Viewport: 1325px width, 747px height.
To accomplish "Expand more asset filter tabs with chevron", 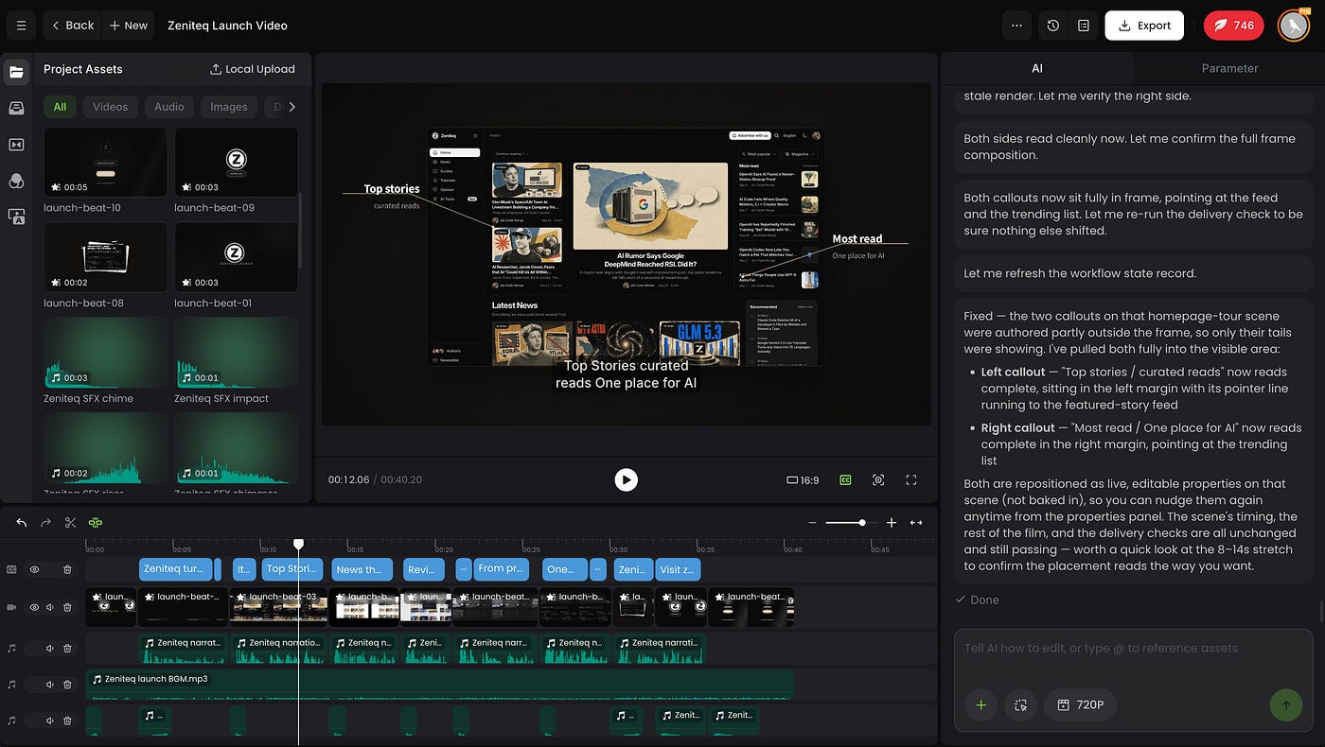I will tap(291, 107).
